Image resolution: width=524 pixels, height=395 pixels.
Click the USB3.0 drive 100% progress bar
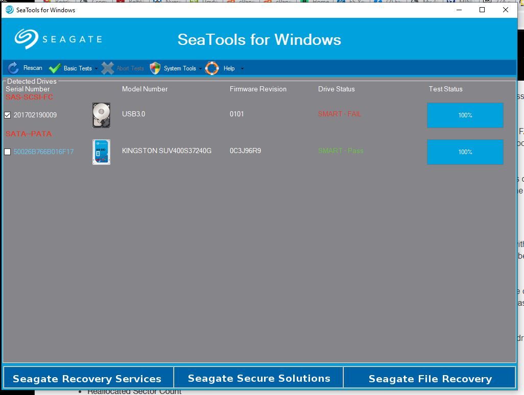coord(465,115)
